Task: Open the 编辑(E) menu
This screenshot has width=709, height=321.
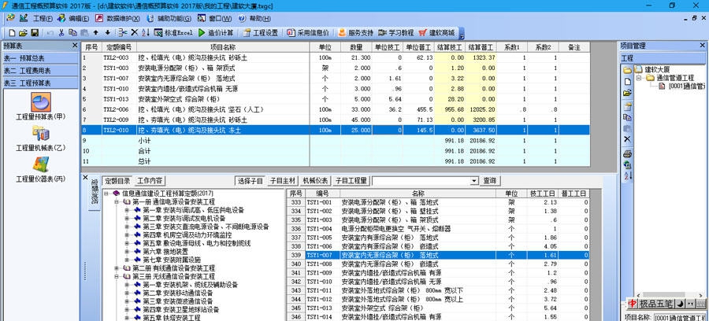Action: pyautogui.click(x=79, y=19)
